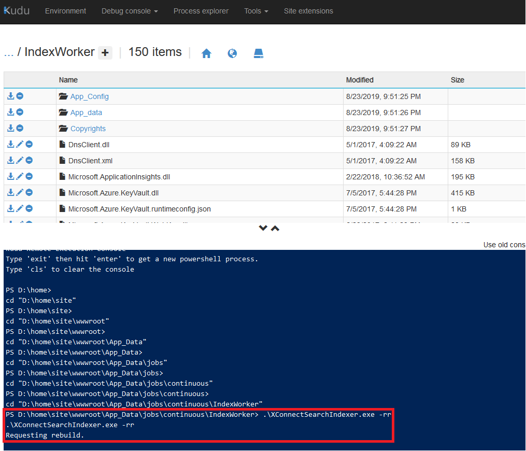
Task: Click the system drive icon
Action: click(258, 53)
